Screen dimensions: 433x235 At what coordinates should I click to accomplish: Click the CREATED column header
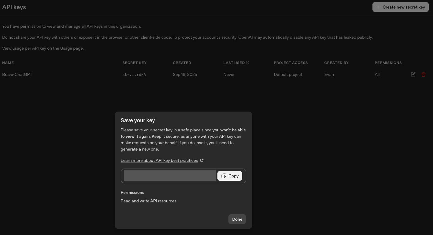(x=182, y=63)
